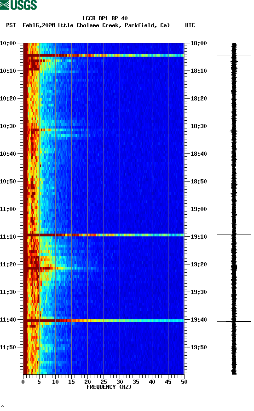The width and height of the screenshot is (254, 411).
Task: Click the 11:40 PST time label
Action: [x=8, y=320]
